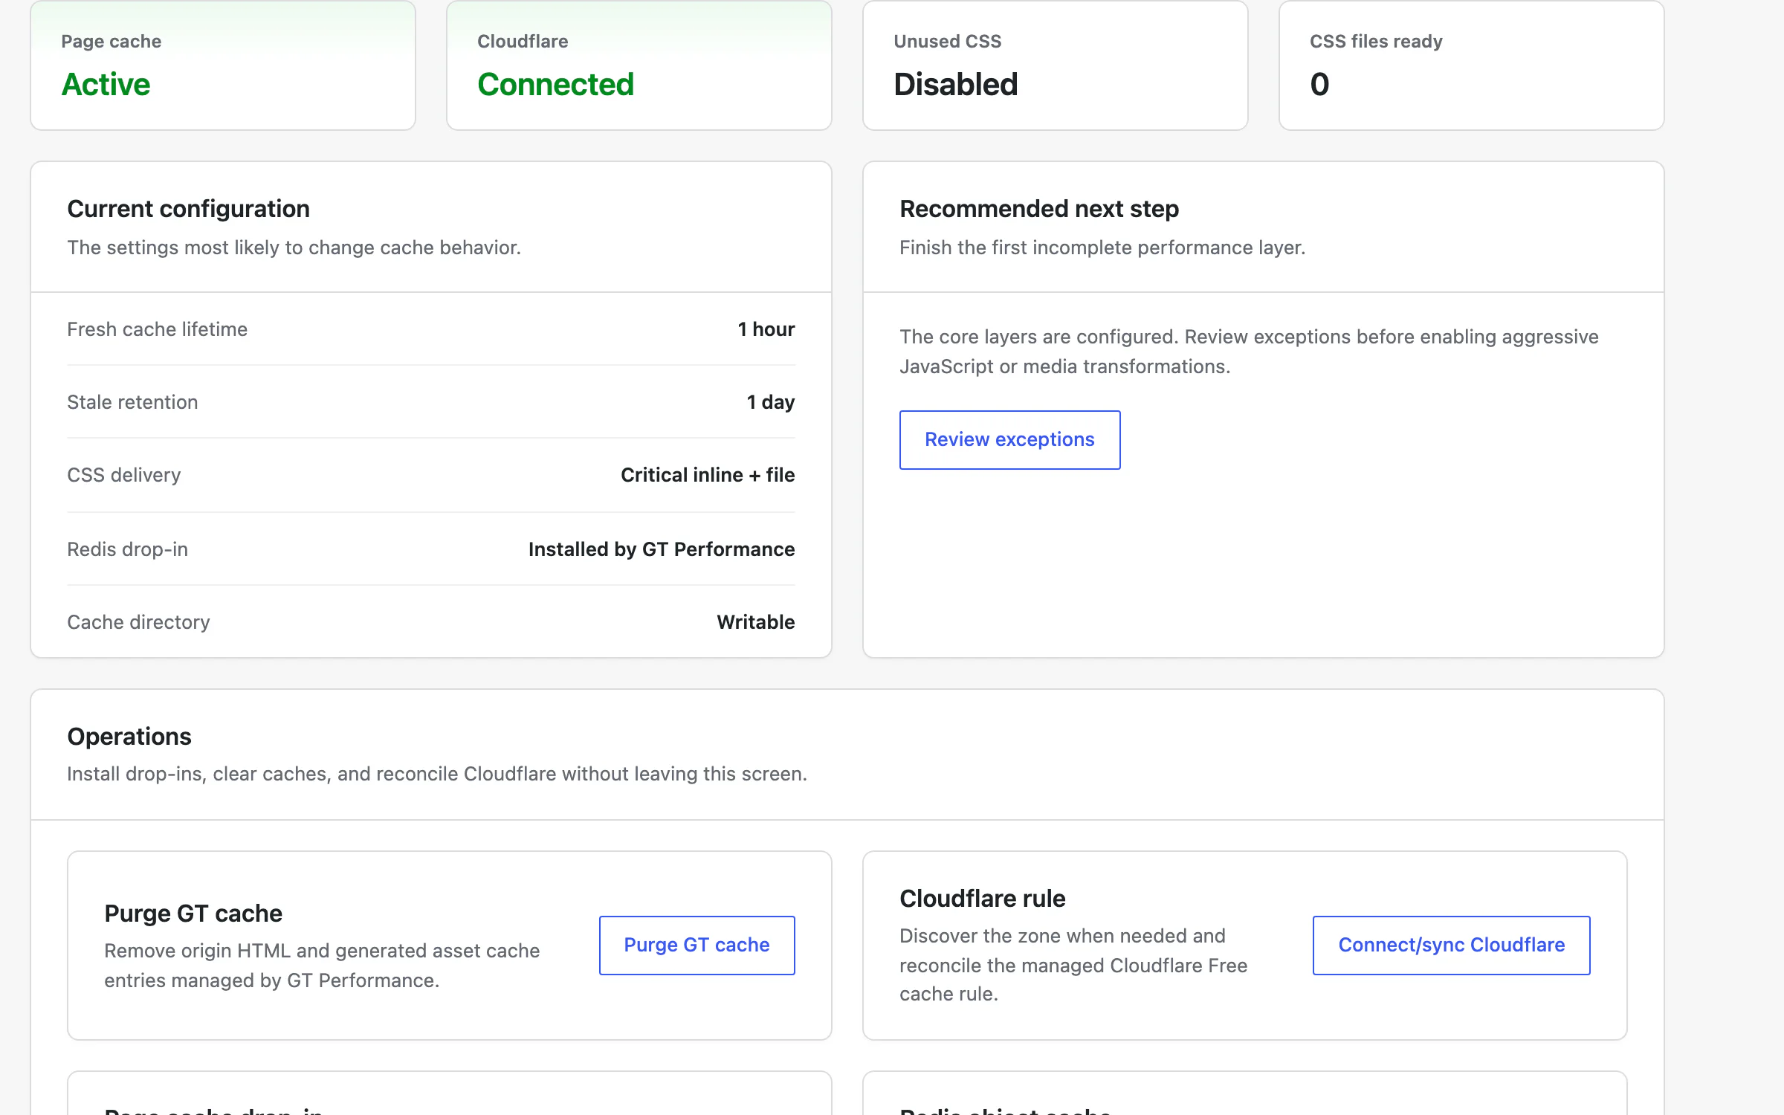The height and width of the screenshot is (1115, 1784).
Task: Click the 'Cache directory' label
Action: click(138, 622)
